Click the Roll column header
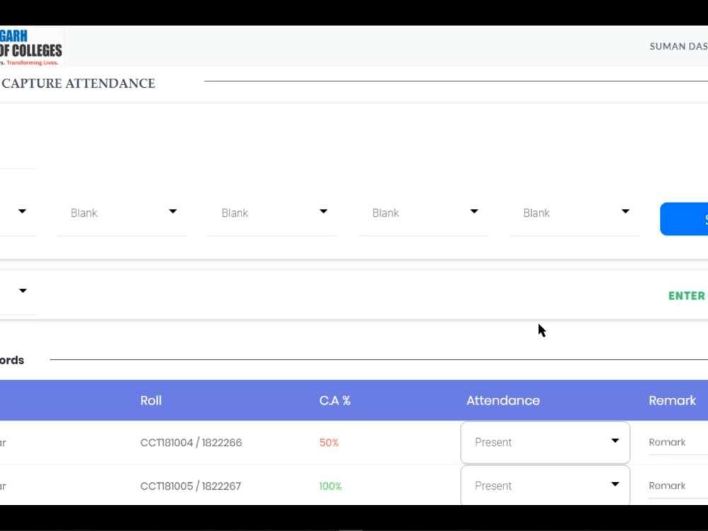 coord(151,400)
